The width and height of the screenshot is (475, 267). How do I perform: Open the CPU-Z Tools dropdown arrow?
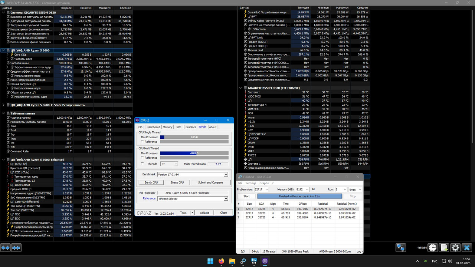pyautogui.click(x=192, y=212)
